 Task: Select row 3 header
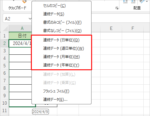[4, 51]
